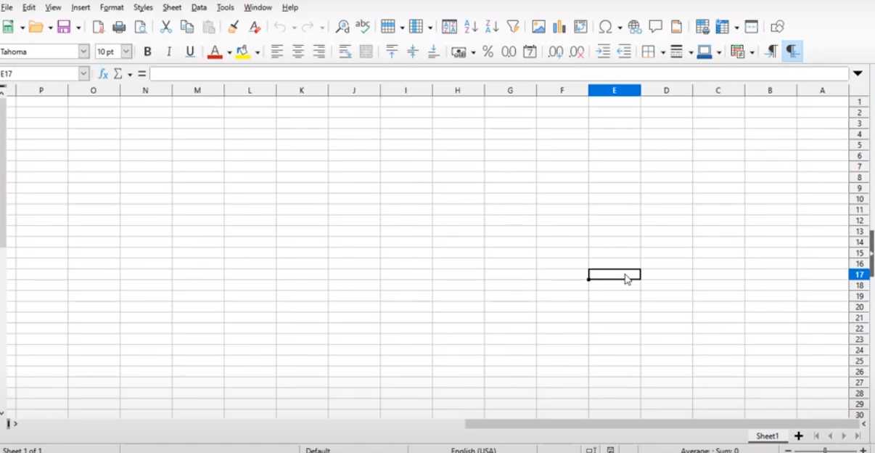Open the File menu
This screenshot has width=875, height=453.
tap(7, 7)
